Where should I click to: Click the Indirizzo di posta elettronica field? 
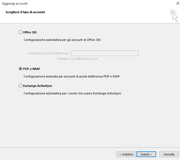click(104, 53)
